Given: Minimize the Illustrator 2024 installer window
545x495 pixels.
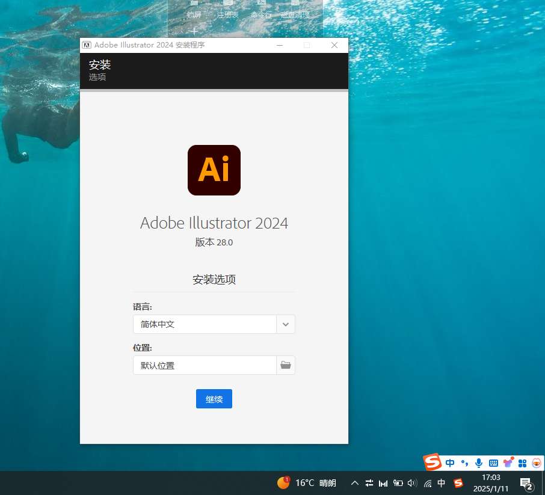Looking at the screenshot, I should [x=280, y=45].
